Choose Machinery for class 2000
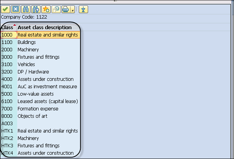The image size is (234, 159). (x=28, y=49)
